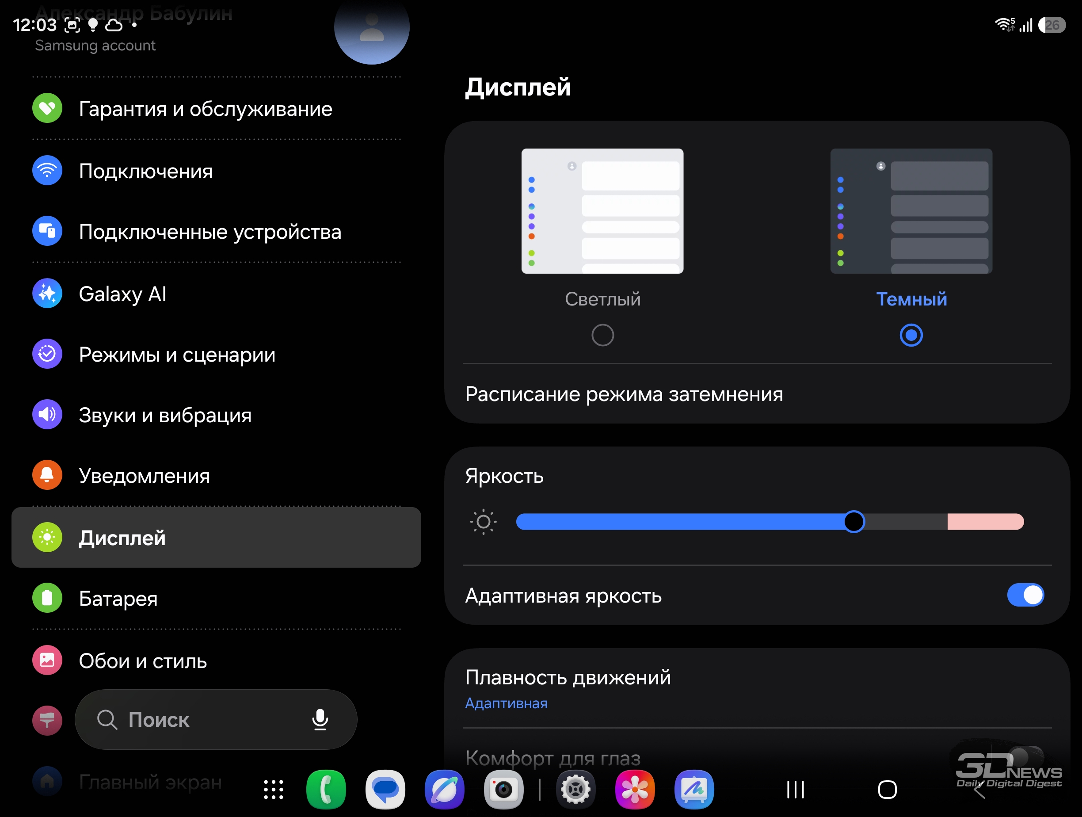The image size is (1082, 817).
Task: Open Режимы и сценарии settings
Action: coord(216,354)
